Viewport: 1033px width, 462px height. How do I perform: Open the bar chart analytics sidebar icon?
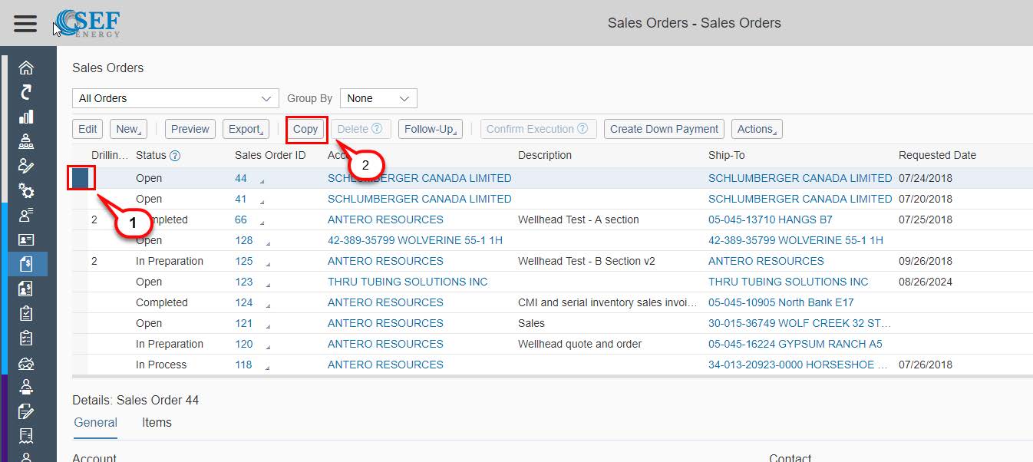pyautogui.click(x=26, y=117)
